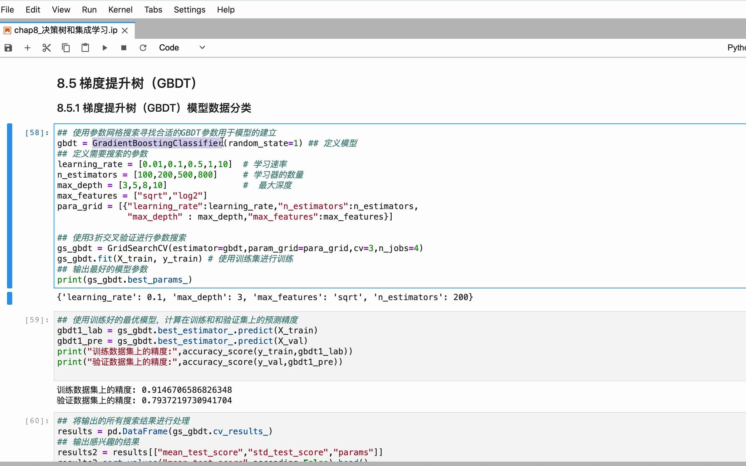The height and width of the screenshot is (466, 746).
Task: Save the notebook with the disk icon
Action: pos(8,48)
